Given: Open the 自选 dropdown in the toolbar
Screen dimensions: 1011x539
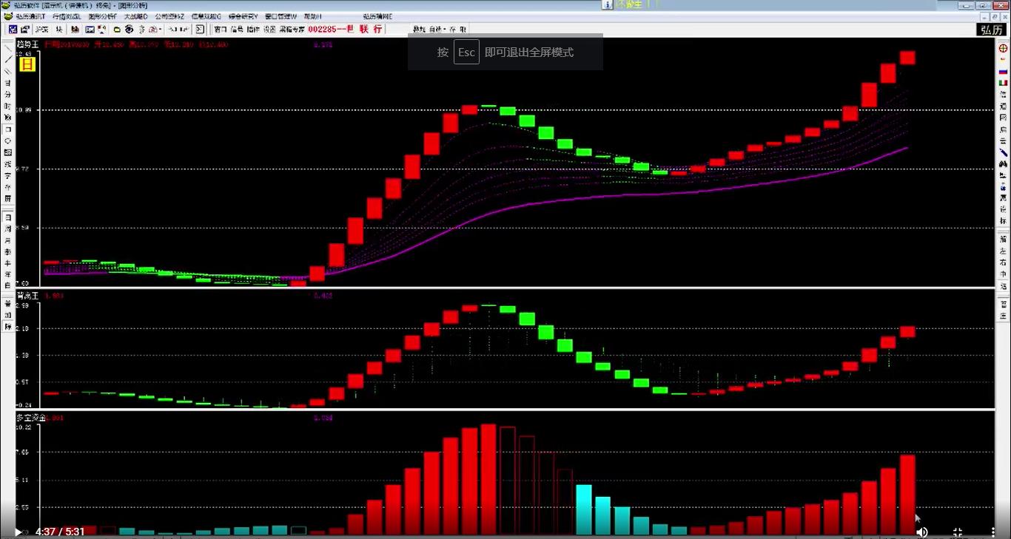Looking at the screenshot, I should (439, 30).
